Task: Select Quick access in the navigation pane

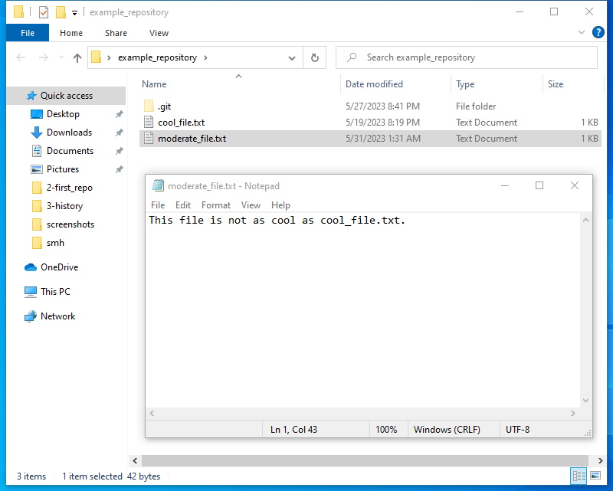Action: point(67,96)
